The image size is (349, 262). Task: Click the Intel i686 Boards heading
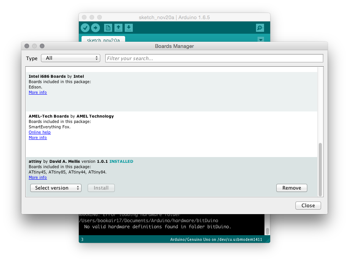(x=47, y=77)
